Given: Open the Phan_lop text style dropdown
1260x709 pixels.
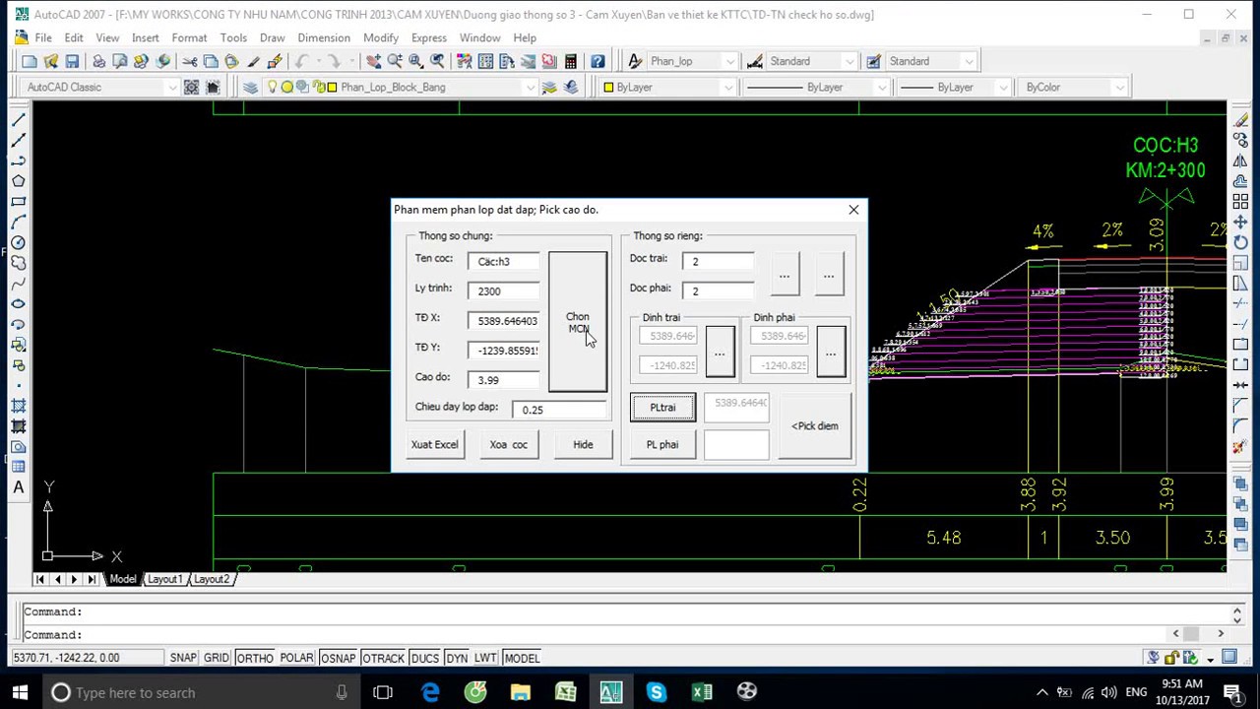Looking at the screenshot, I should (729, 61).
